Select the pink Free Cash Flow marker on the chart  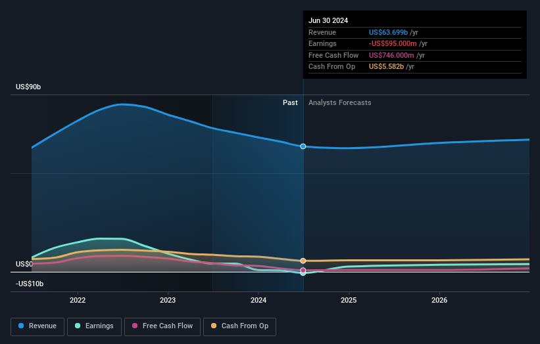(303, 270)
